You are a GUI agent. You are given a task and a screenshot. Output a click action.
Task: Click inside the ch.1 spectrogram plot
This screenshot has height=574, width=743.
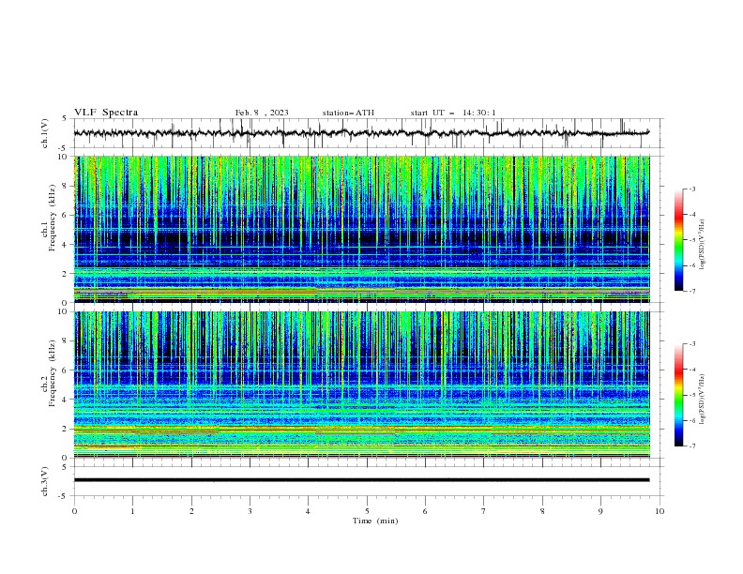[x=361, y=229]
